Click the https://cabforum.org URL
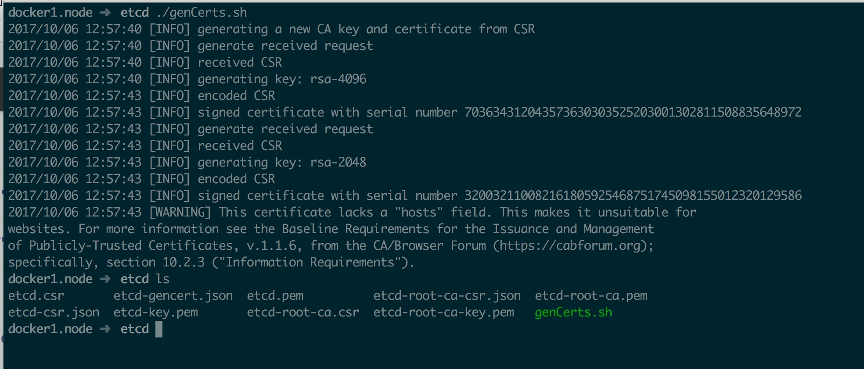The height and width of the screenshot is (369, 864). point(572,246)
